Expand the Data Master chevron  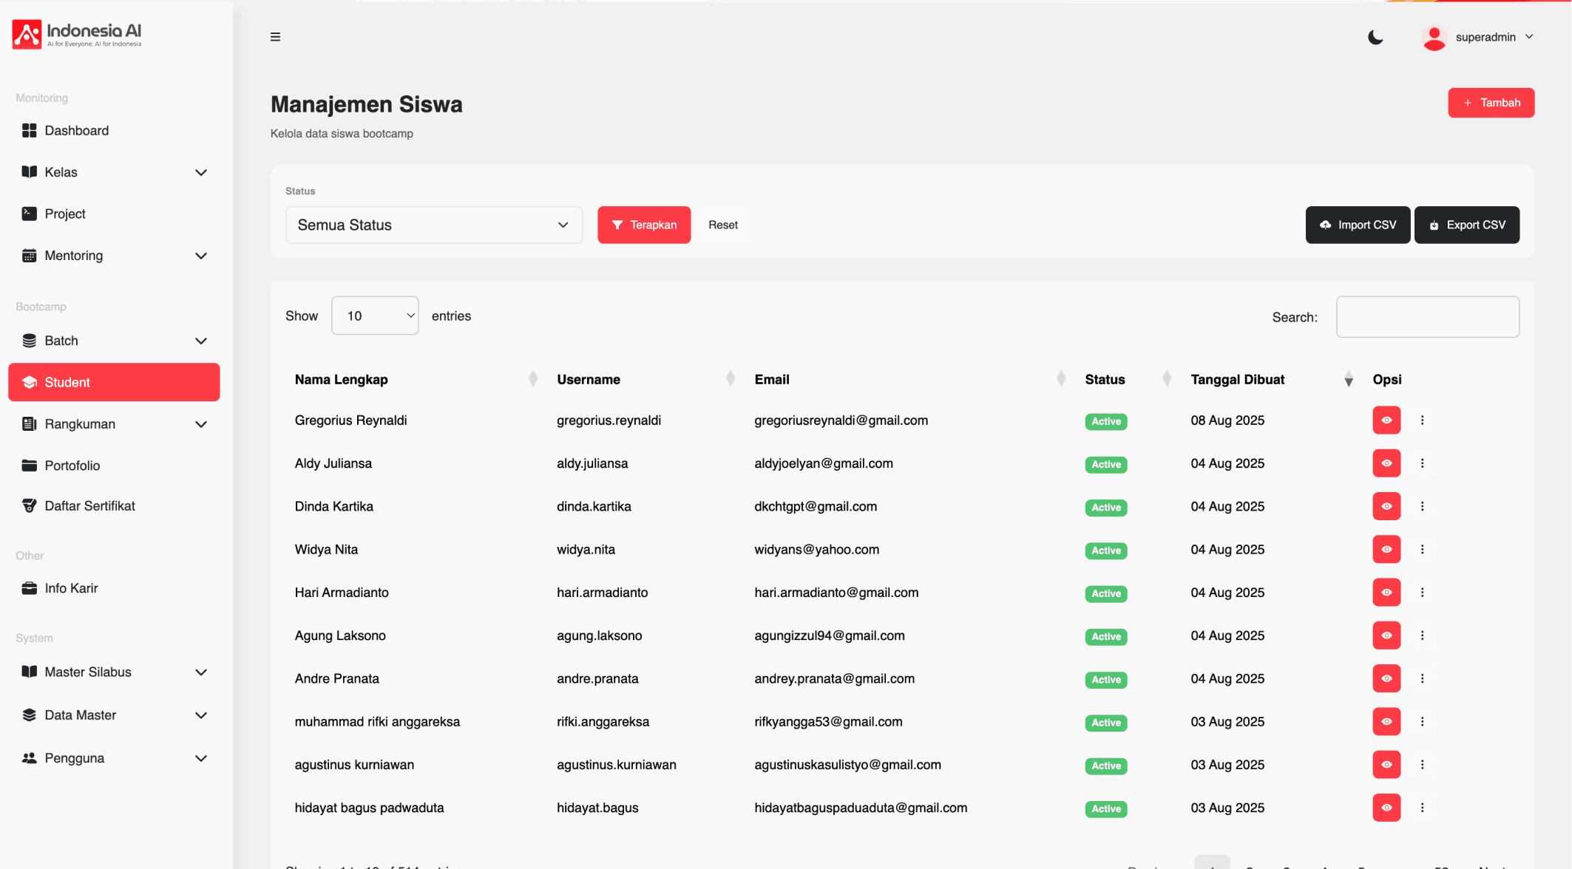[200, 715]
